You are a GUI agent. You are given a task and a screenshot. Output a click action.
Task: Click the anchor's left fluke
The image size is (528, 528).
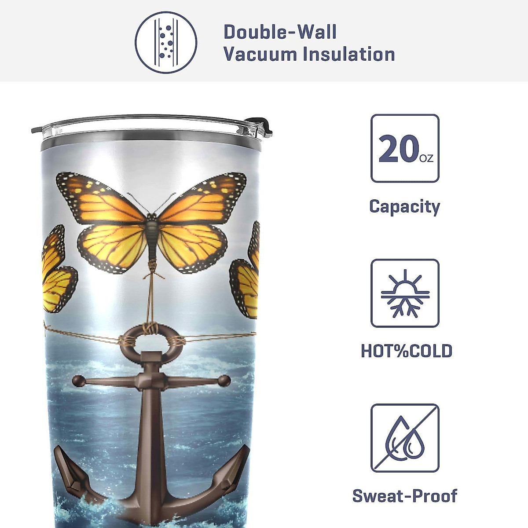[x=78, y=473]
